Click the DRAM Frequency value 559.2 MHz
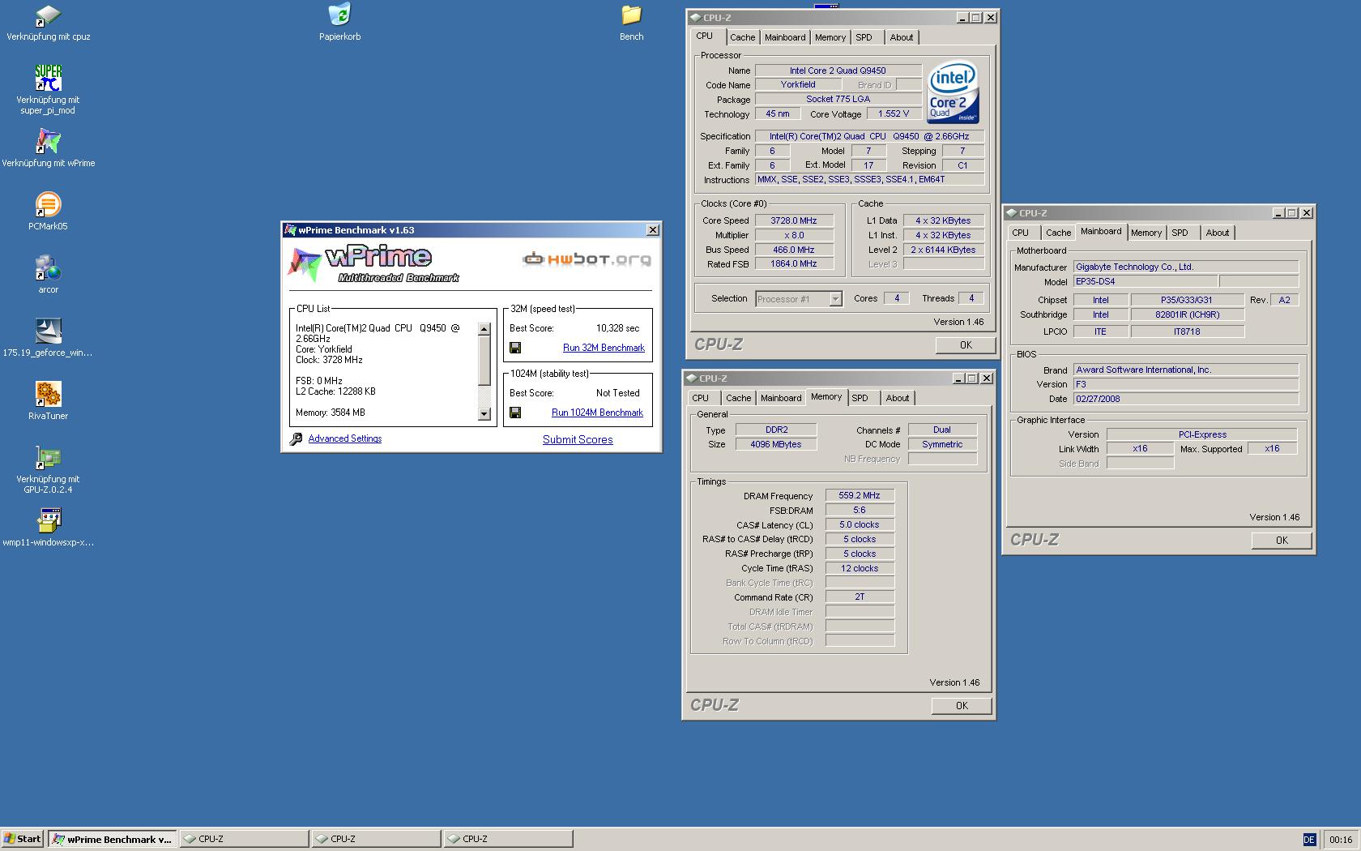 (x=860, y=495)
